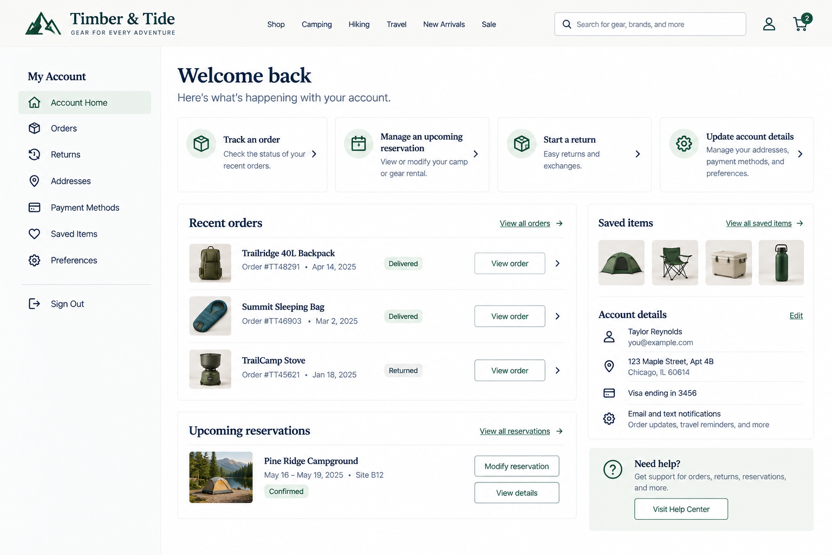The width and height of the screenshot is (832, 555).
Task: Click the Start a return package icon
Action: click(x=522, y=144)
